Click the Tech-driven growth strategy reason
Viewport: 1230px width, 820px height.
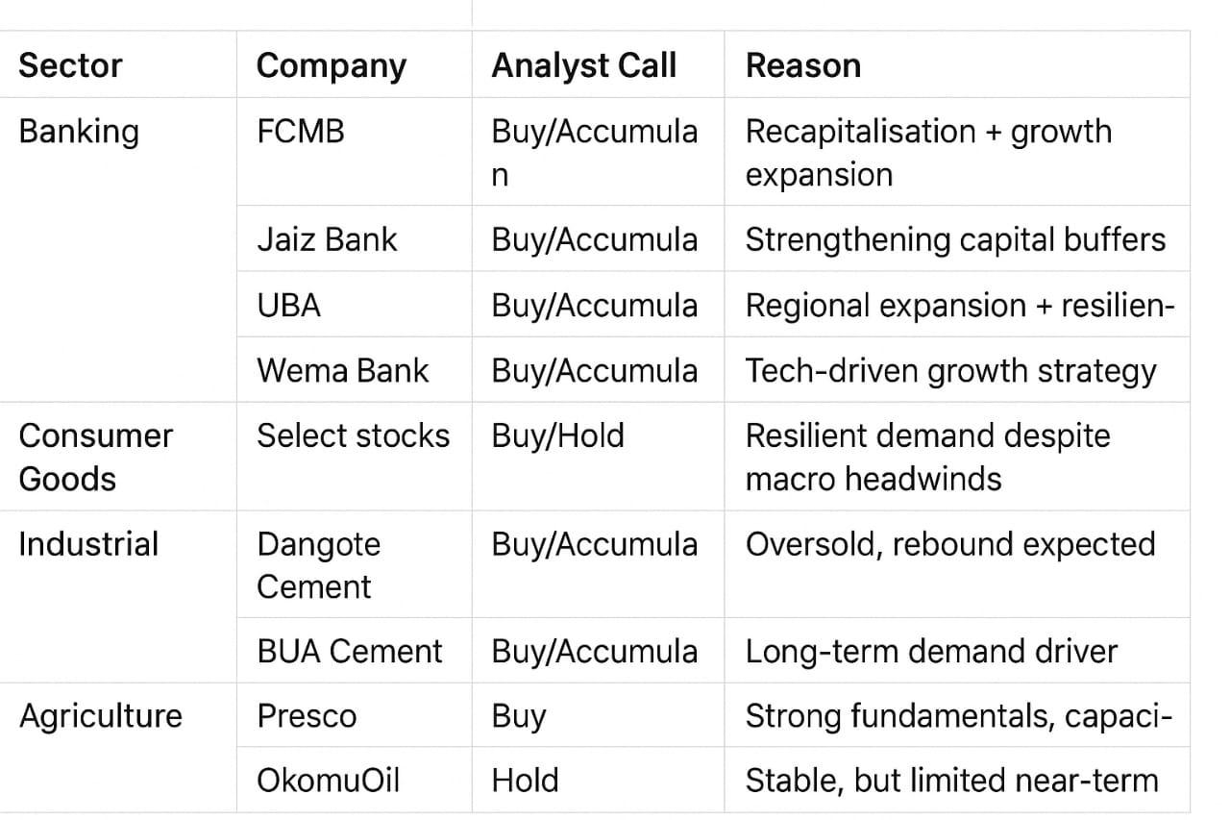click(950, 370)
